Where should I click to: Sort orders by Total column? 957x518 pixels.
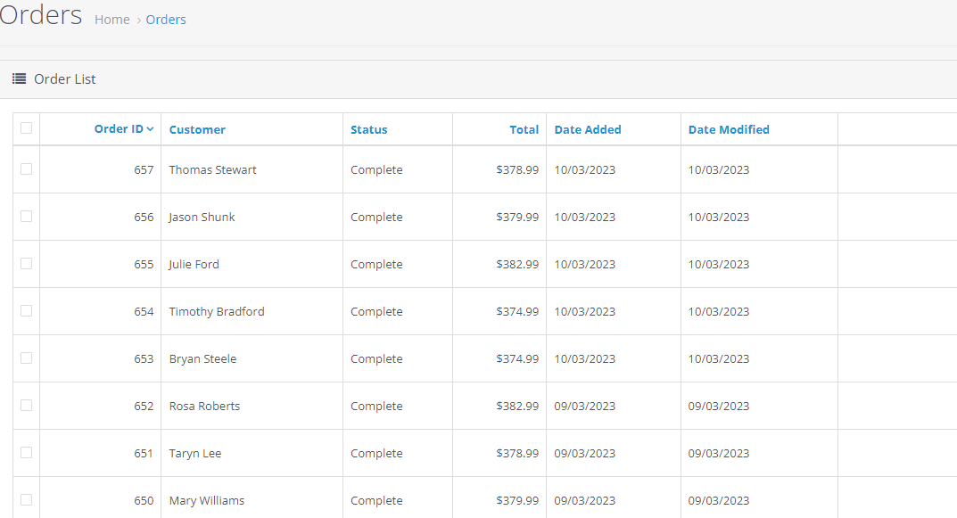(524, 129)
